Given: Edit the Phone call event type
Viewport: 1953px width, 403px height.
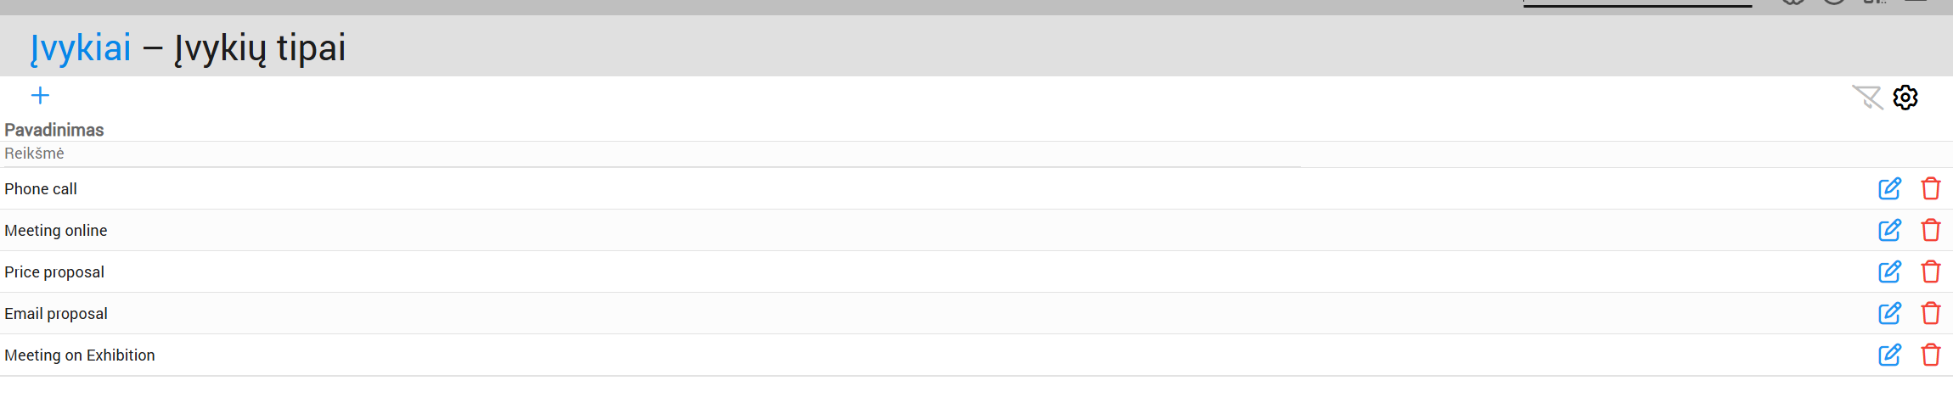Looking at the screenshot, I should click(1889, 188).
